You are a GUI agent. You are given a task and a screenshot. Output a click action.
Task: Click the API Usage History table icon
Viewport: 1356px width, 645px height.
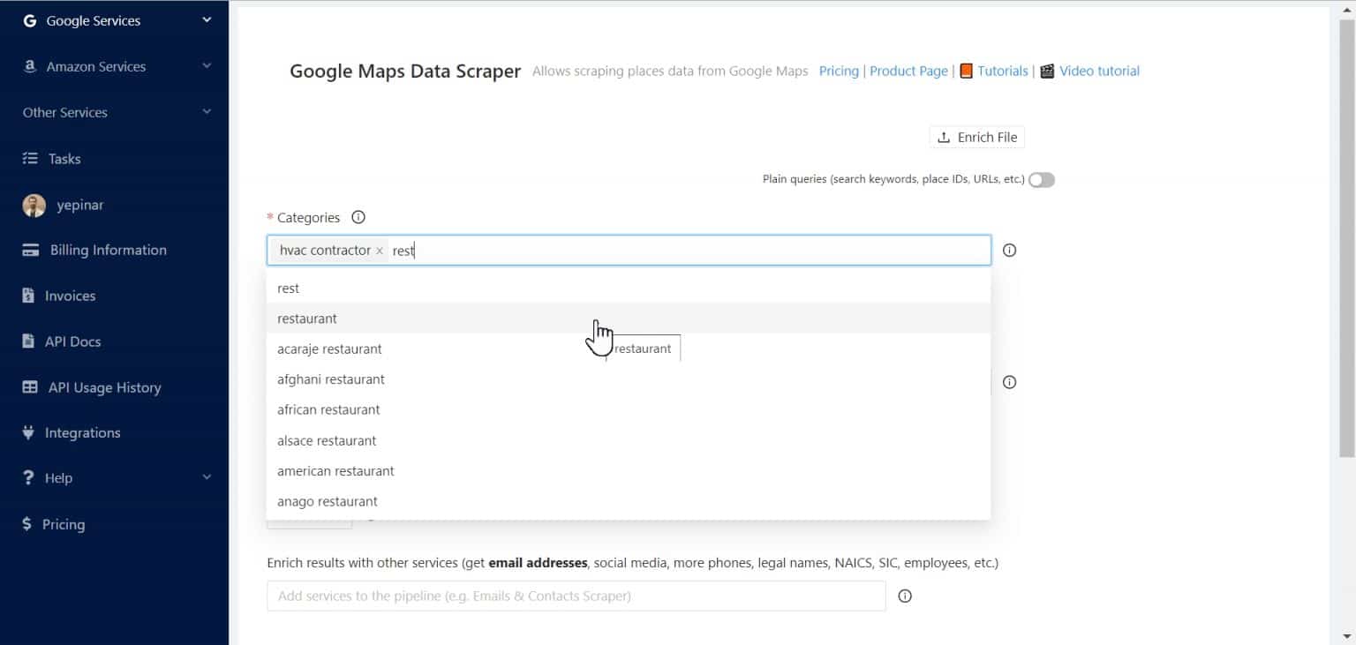(29, 387)
